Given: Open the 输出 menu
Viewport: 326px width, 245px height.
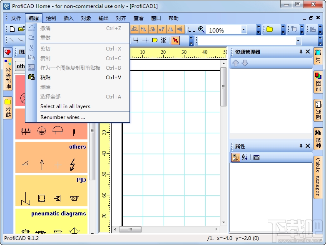Looking at the screenshot, I should tap(103, 18).
